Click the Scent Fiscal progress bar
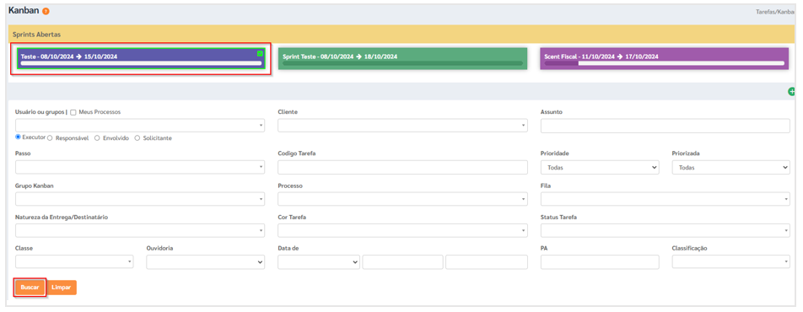803x312 pixels. point(665,63)
